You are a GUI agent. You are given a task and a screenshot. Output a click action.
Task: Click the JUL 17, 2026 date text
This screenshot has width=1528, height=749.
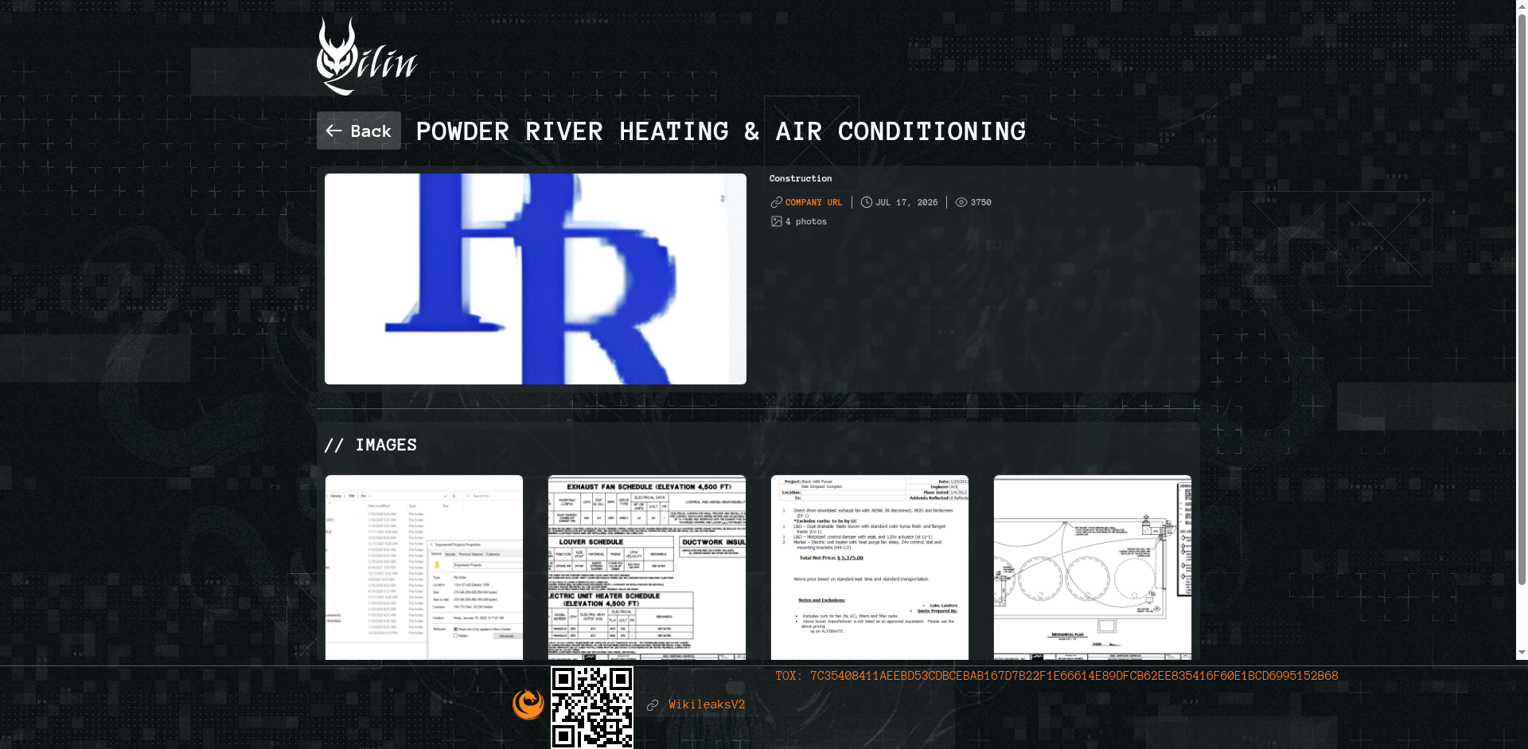pyautogui.click(x=906, y=202)
